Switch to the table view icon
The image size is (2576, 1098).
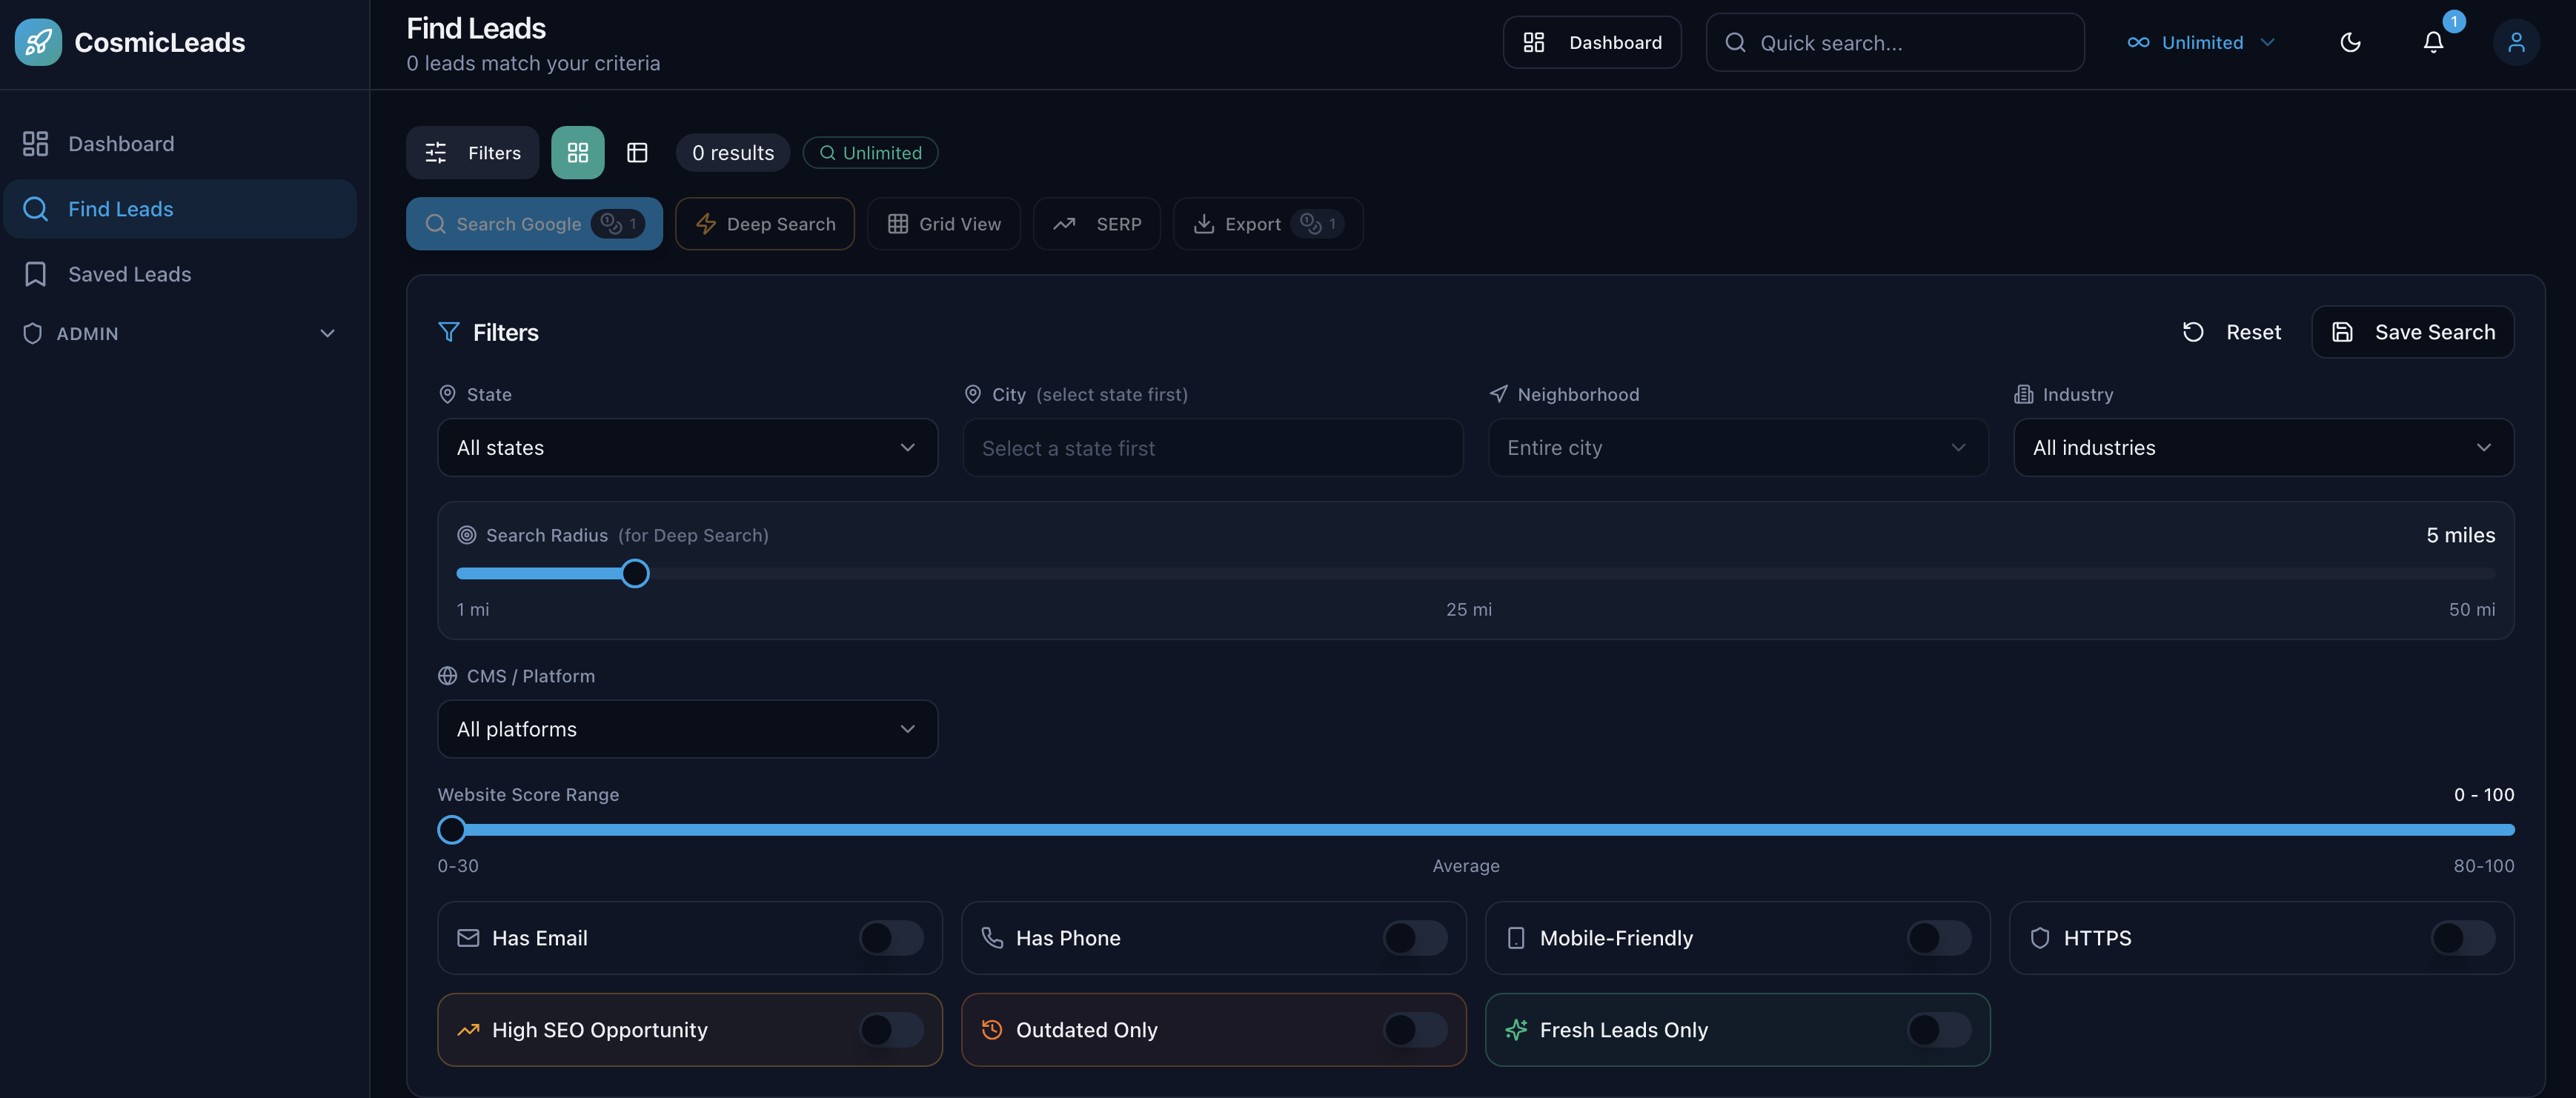click(637, 152)
